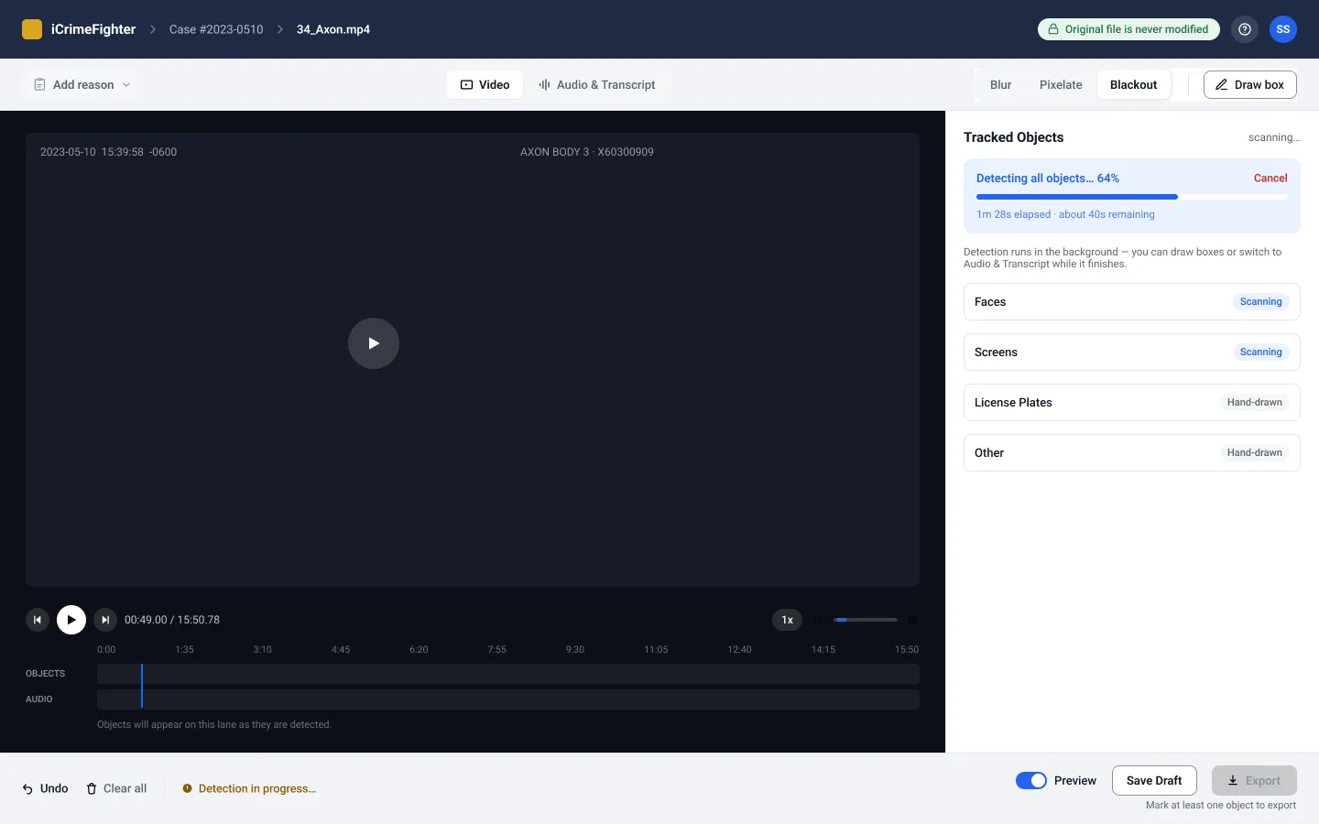Choose the Blackout redaction style
The image size is (1319, 824).
[1134, 84]
